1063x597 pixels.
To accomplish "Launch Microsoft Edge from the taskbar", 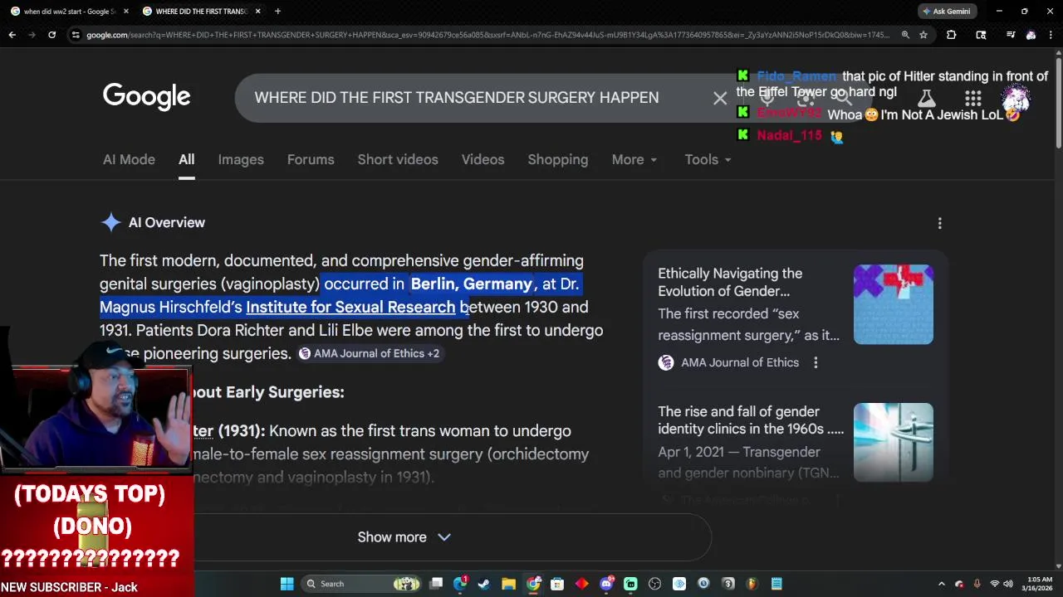I will pos(460,584).
